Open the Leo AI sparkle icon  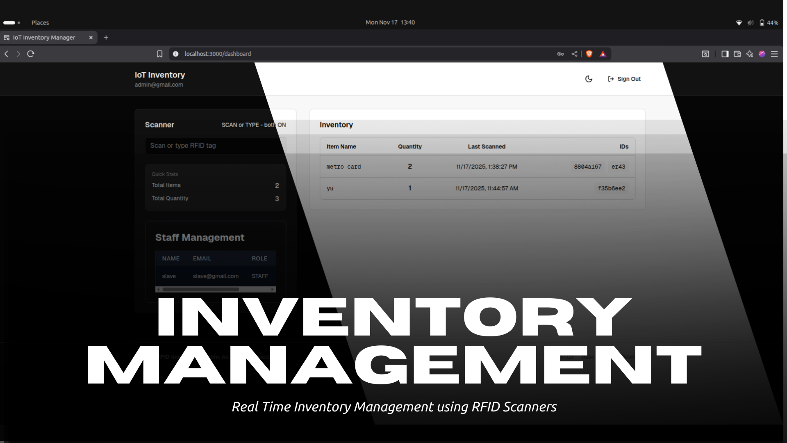749,54
